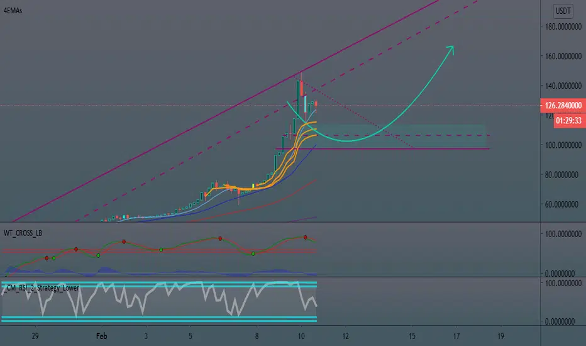The height and width of the screenshot is (346, 586).
Task: Click the RSI pane 0.0000000 axis label
Action: (x=560, y=321)
